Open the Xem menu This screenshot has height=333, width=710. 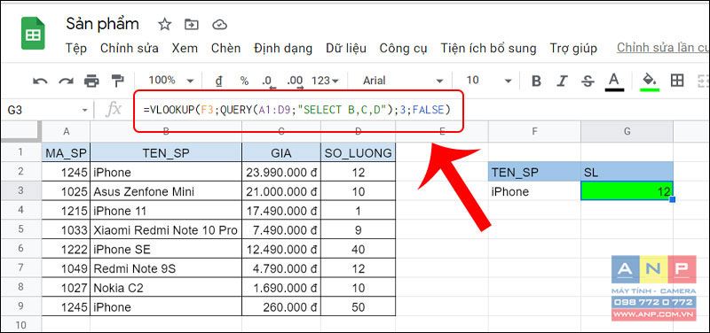(x=185, y=49)
